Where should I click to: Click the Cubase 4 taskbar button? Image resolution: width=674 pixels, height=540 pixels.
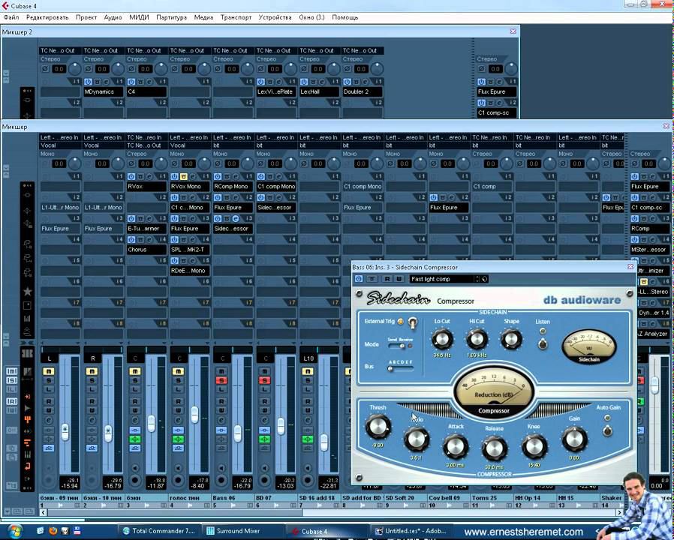click(327, 531)
